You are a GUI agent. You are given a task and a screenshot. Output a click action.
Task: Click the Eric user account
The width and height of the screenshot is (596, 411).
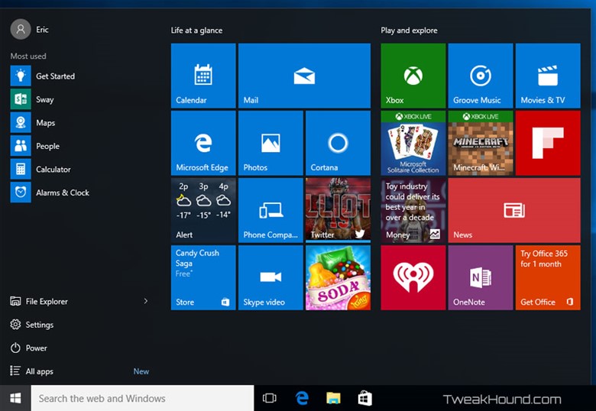(x=30, y=29)
